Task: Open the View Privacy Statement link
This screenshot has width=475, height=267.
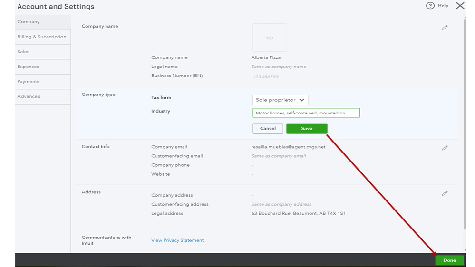Action: pos(177,240)
